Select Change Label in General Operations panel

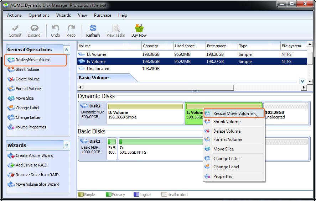27,108
